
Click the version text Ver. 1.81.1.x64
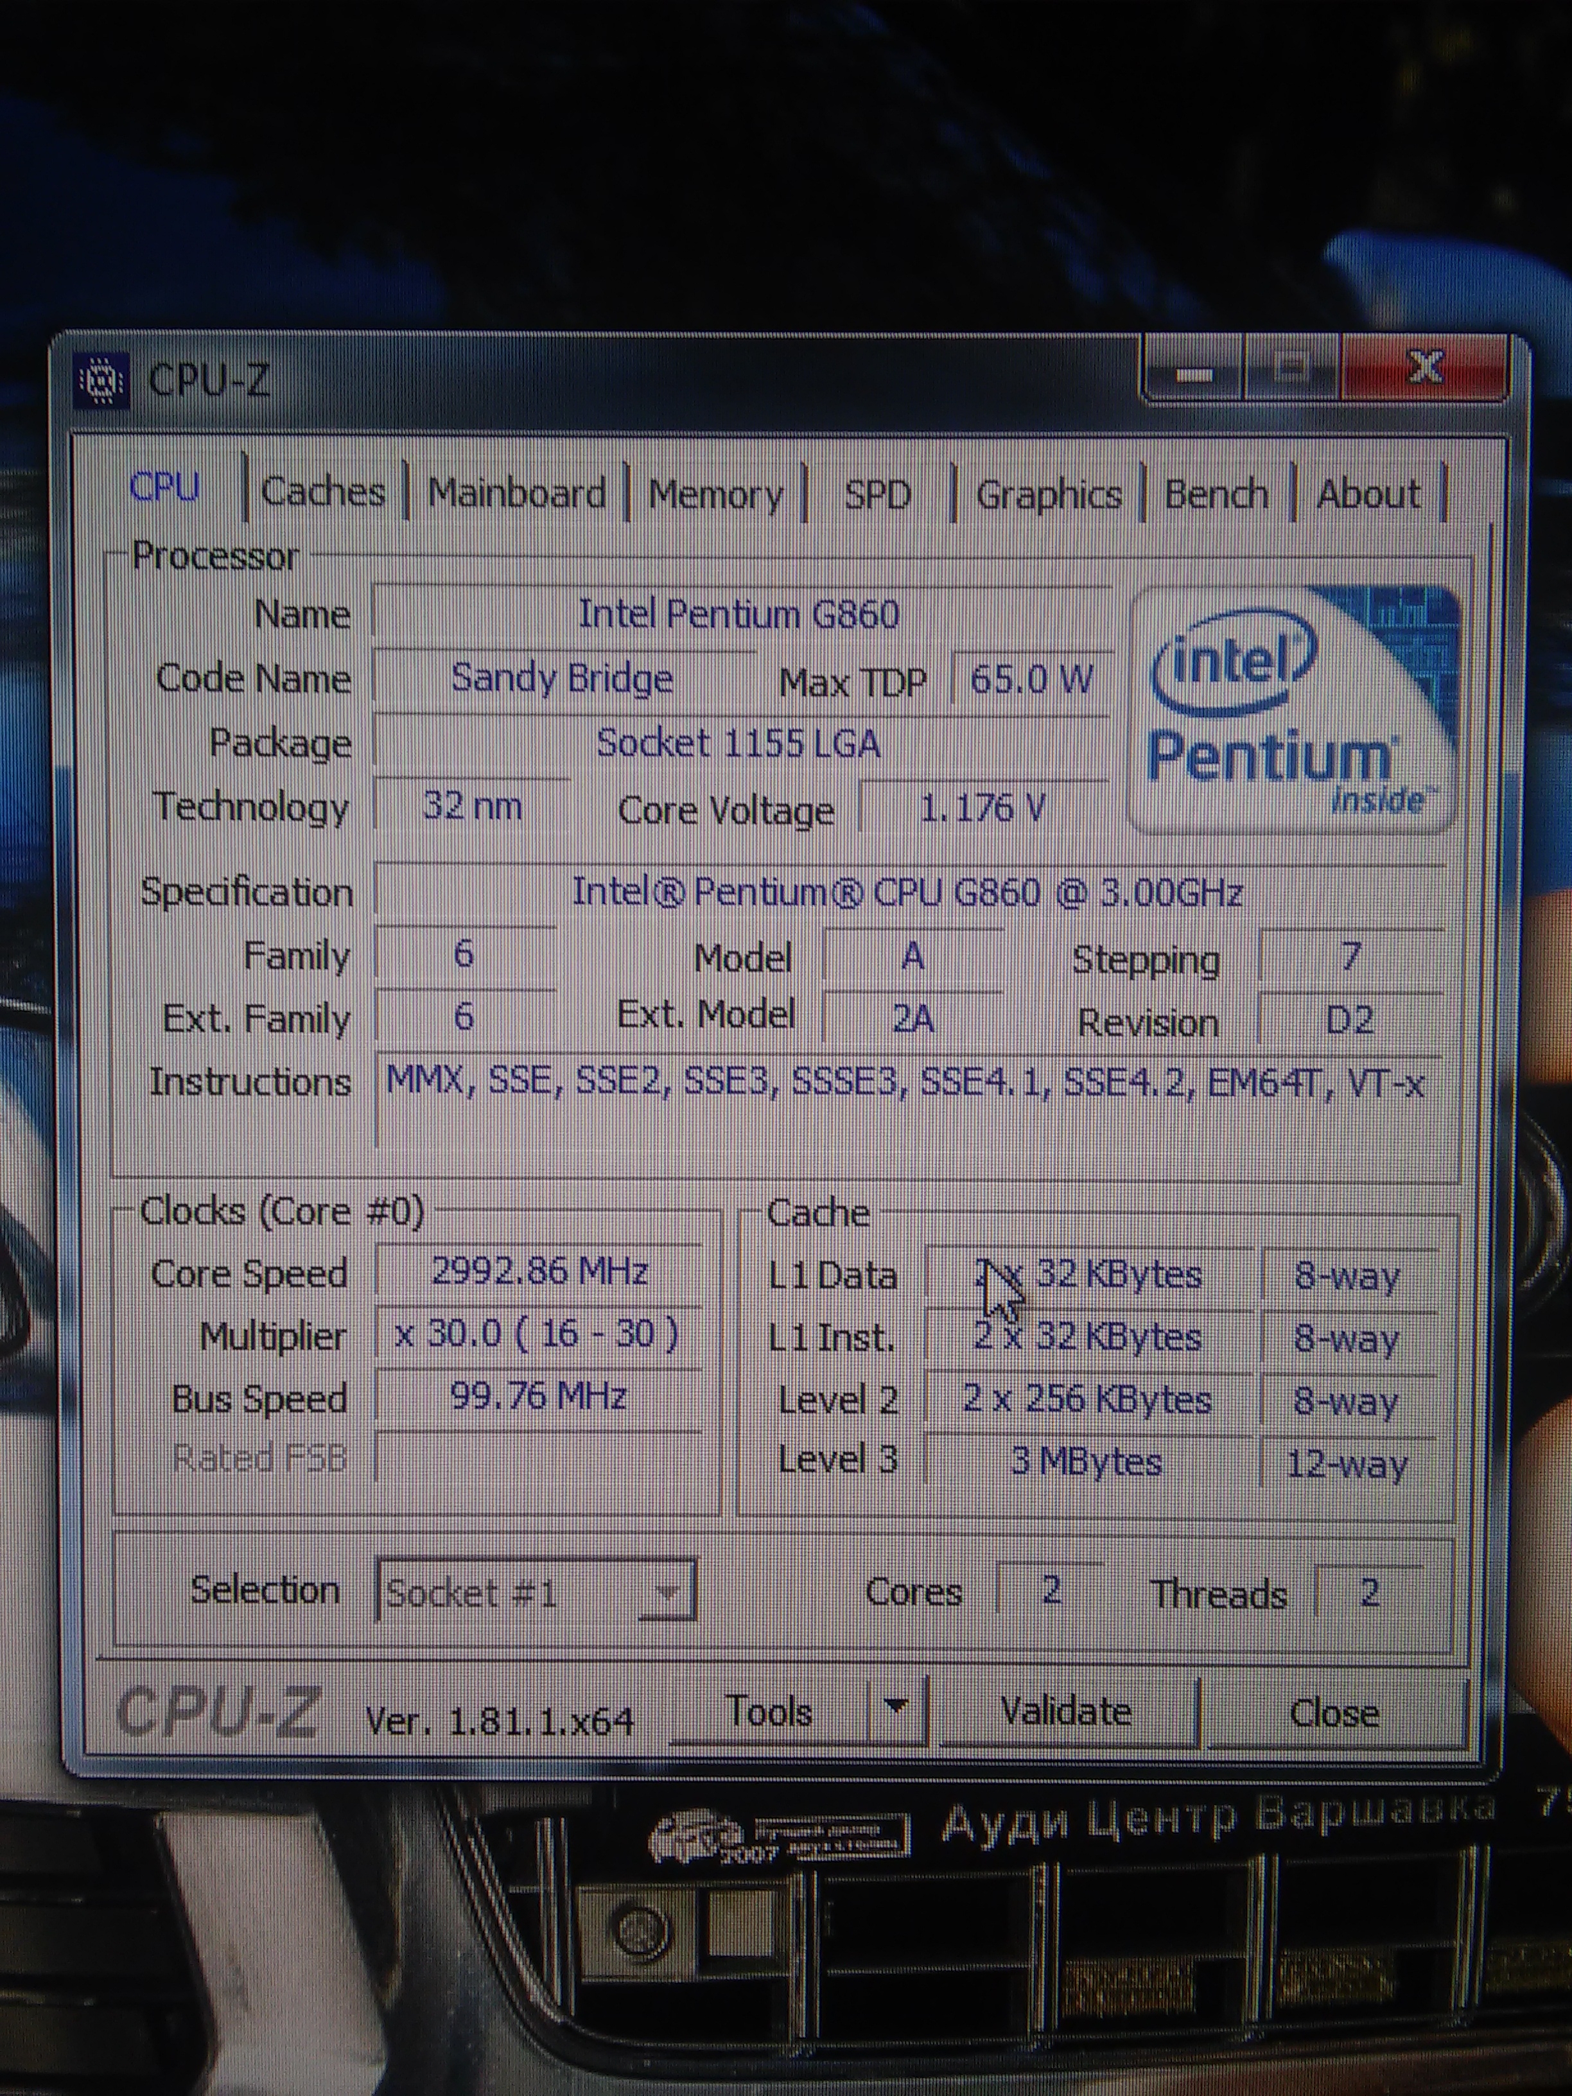(500, 1720)
